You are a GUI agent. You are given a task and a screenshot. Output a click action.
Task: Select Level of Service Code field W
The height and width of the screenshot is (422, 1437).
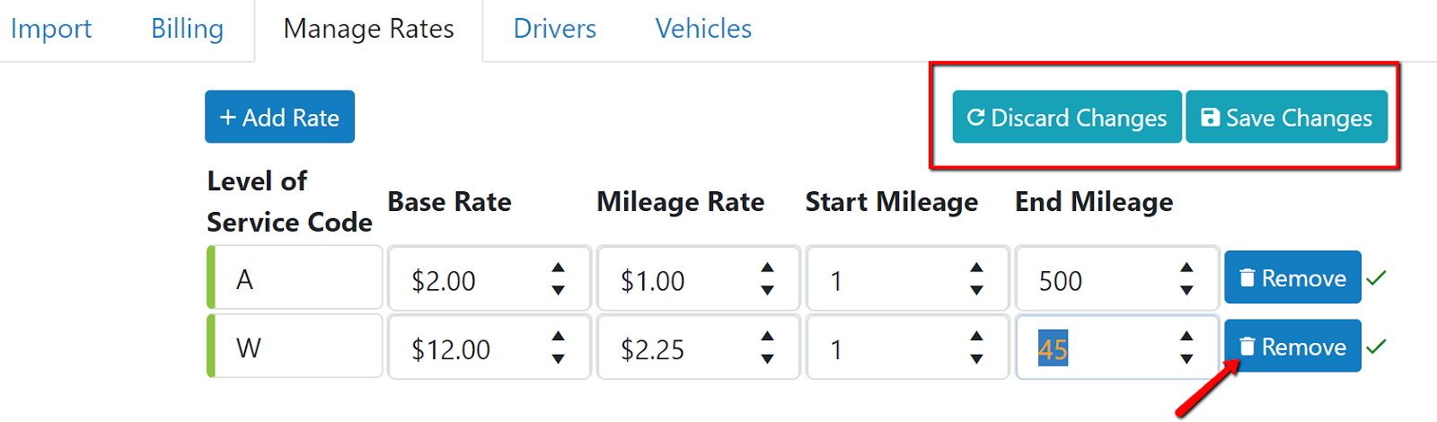pos(295,346)
